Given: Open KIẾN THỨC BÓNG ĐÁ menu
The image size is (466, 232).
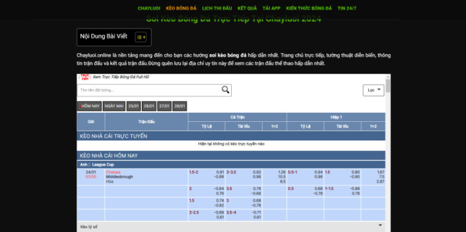Looking at the screenshot, I should click(x=309, y=8).
